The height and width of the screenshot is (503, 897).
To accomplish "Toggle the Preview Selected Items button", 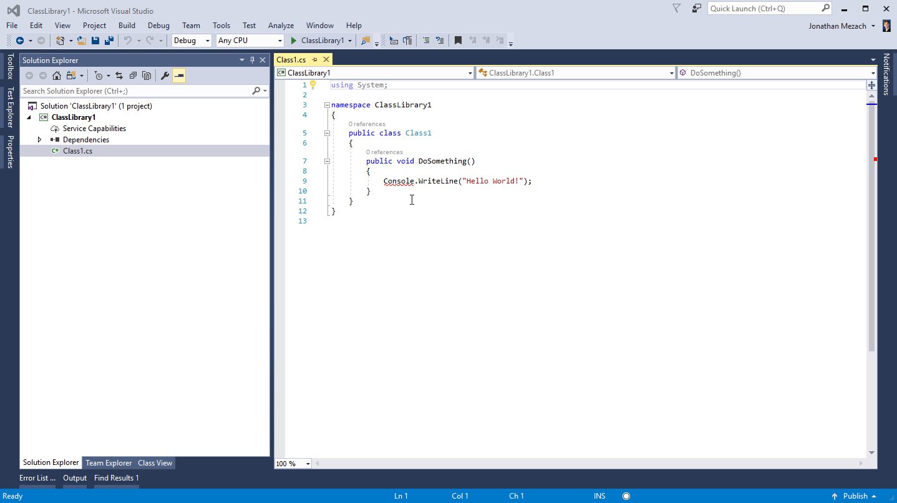I will tap(179, 76).
